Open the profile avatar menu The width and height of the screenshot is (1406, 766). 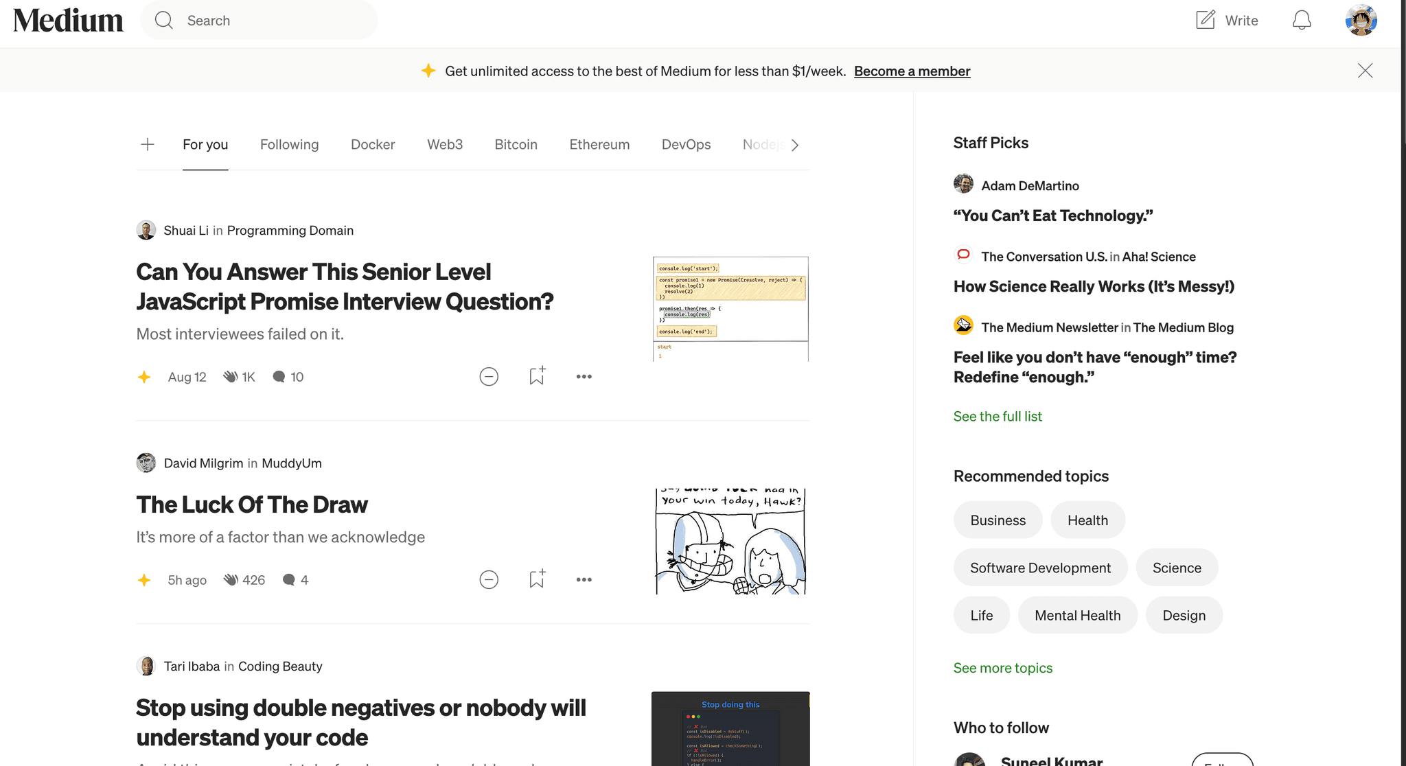click(x=1361, y=20)
